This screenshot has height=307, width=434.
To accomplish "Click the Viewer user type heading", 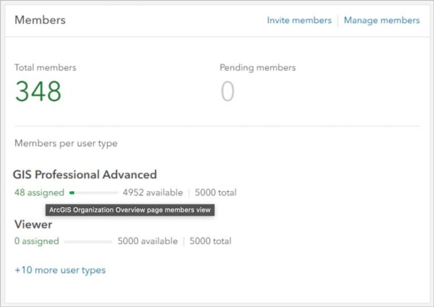I will (x=33, y=224).
